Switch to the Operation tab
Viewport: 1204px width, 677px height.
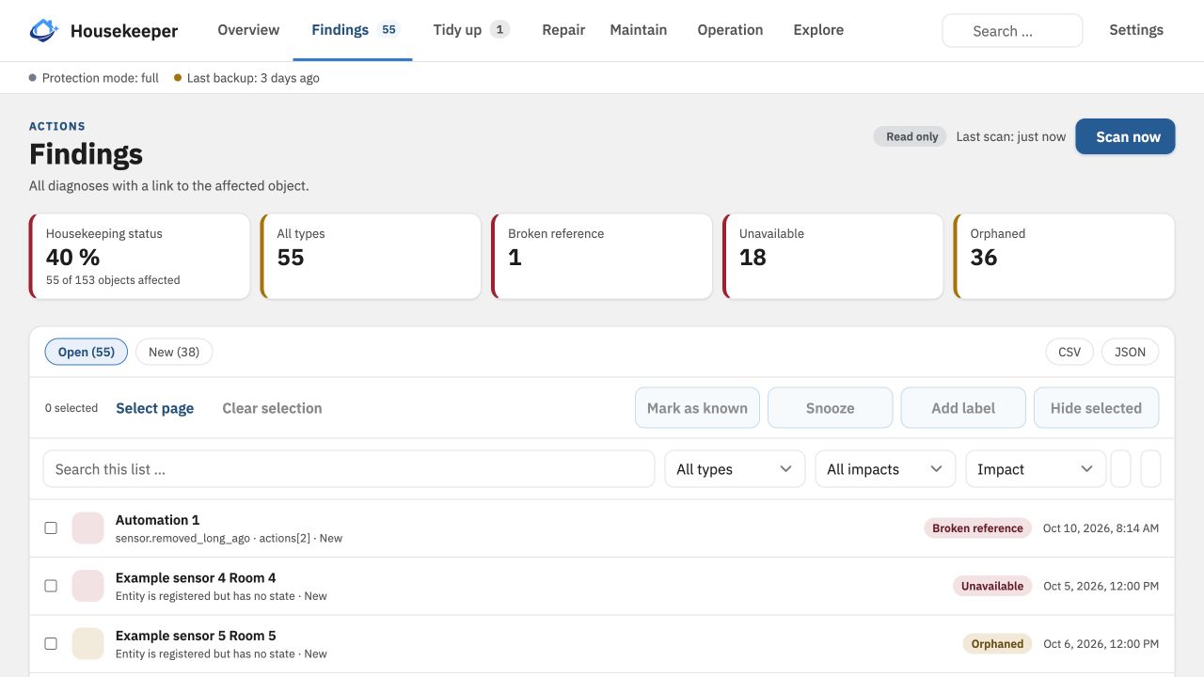[x=730, y=30]
